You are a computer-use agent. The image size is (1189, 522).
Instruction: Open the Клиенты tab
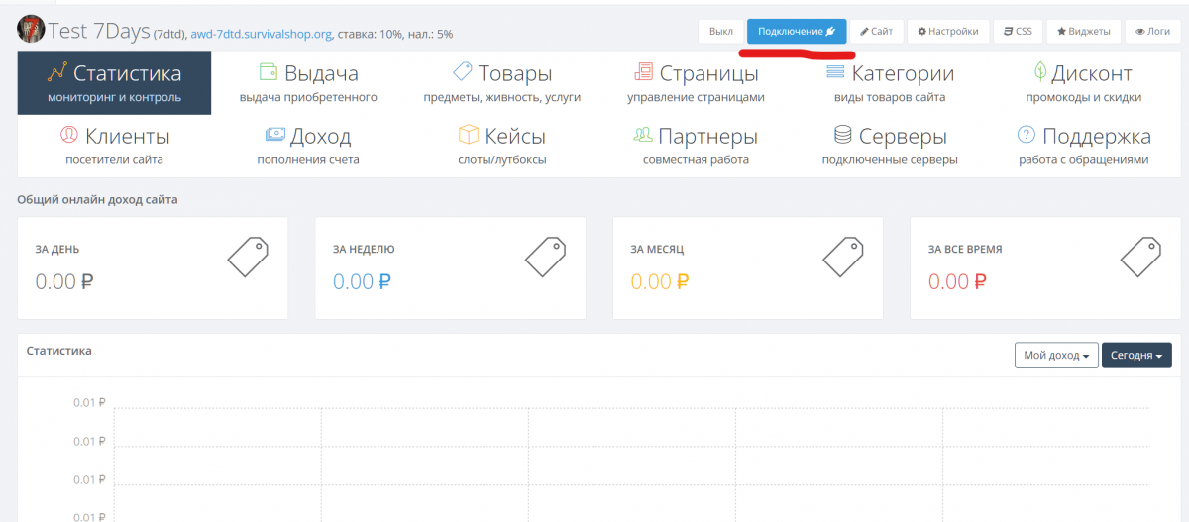coord(114,145)
